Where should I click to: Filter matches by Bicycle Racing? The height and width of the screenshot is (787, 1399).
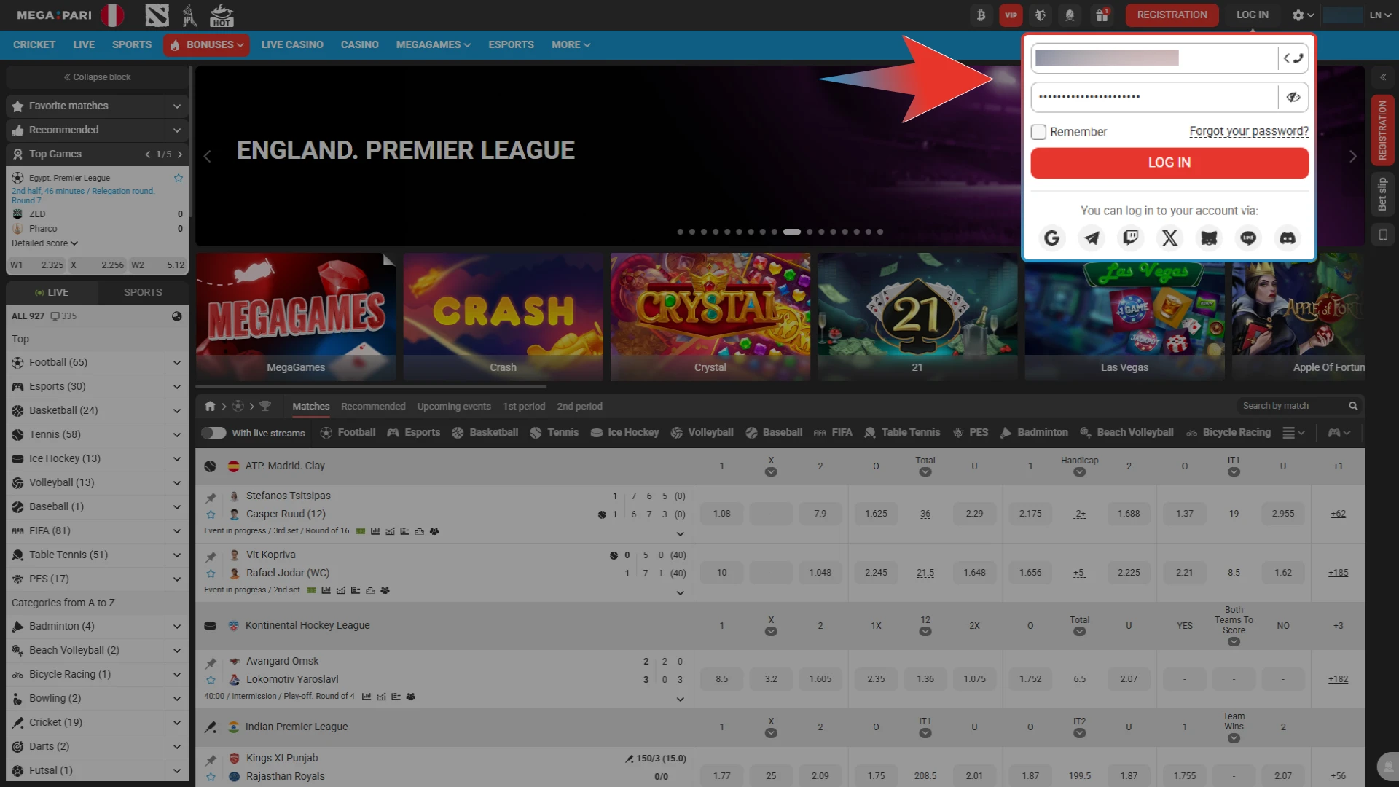click(x=1228, y=433)
